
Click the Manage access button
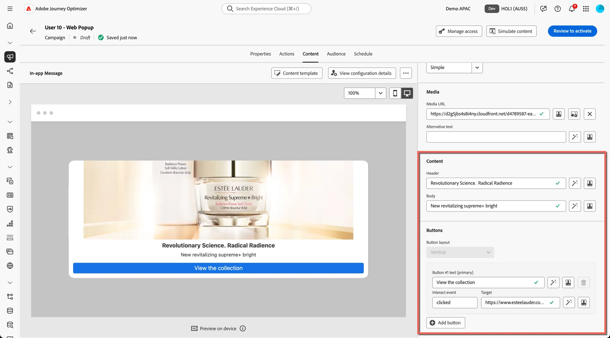point(459,31)
